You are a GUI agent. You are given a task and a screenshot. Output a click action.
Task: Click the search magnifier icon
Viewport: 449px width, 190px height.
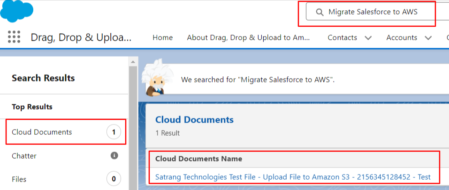pos(320,12)
